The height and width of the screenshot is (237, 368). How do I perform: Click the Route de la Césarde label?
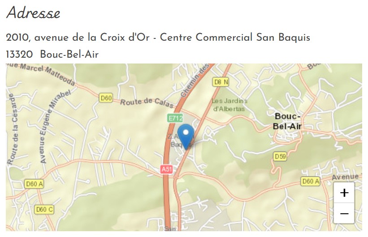(x=13, y=129)
